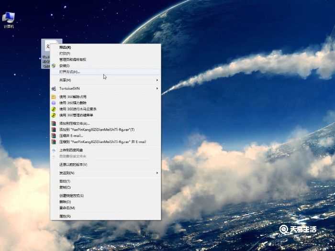
Task: Add to YuePinKangXiZiDianMeiShiTi-Rg.rar (T)
Action: pyautogui.click(x=106, y=130)
